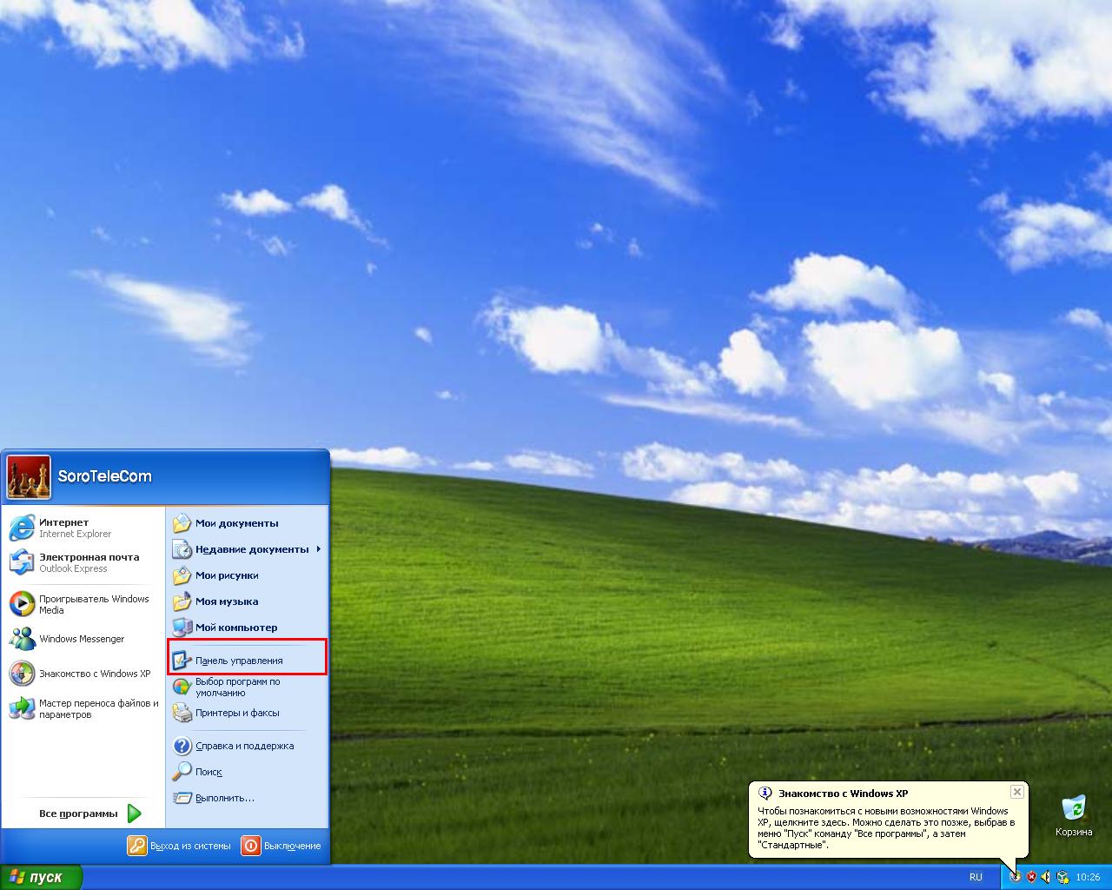The height and width of the screenshot is (890, 1112).
Task: Open Мой компьютер
Action: pyautogui.click(x=235, y=628)
